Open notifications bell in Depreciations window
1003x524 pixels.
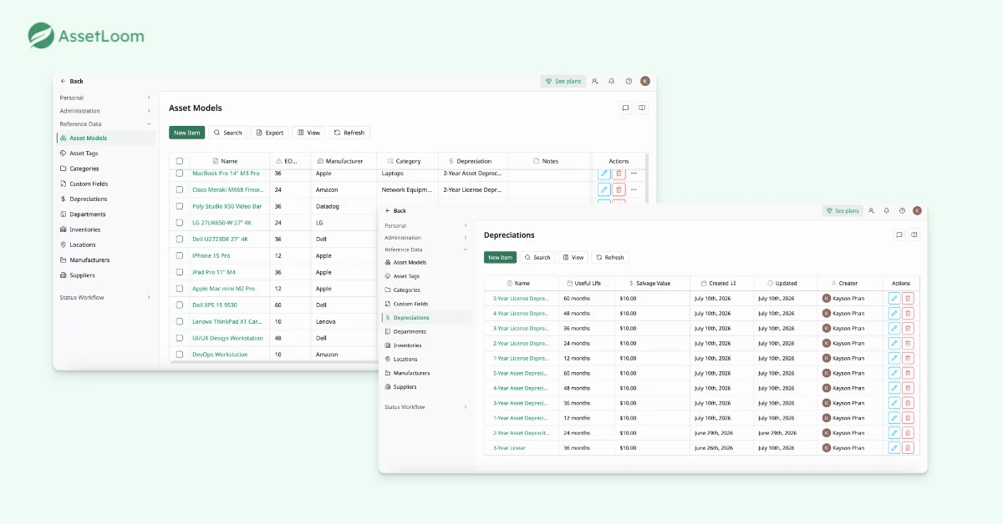(887, 211)
